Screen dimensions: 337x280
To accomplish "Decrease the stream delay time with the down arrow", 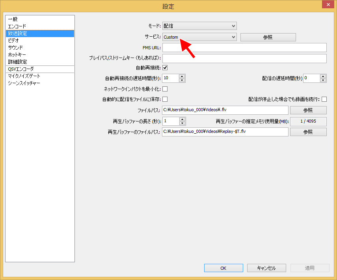I will (x=323, y=80).
